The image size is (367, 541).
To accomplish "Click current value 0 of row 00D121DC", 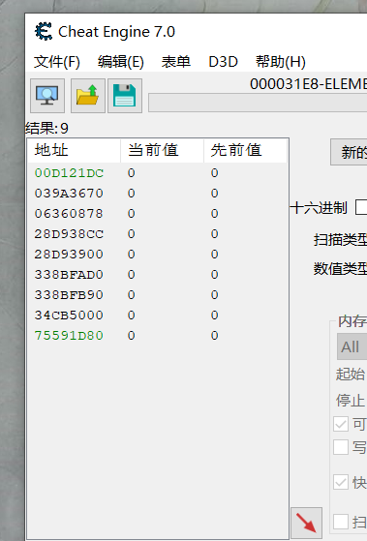I will (x=131, y=173).
